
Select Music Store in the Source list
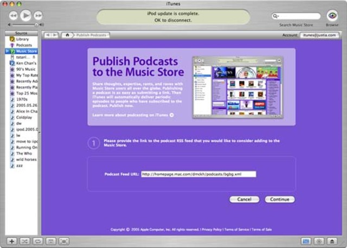pos(22,51)
